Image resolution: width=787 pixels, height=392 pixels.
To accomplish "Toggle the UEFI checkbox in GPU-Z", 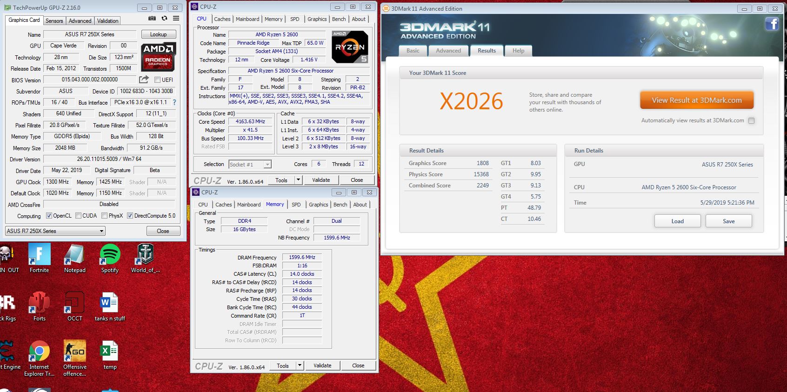I will pyautogui.click(x=157, y=80).
